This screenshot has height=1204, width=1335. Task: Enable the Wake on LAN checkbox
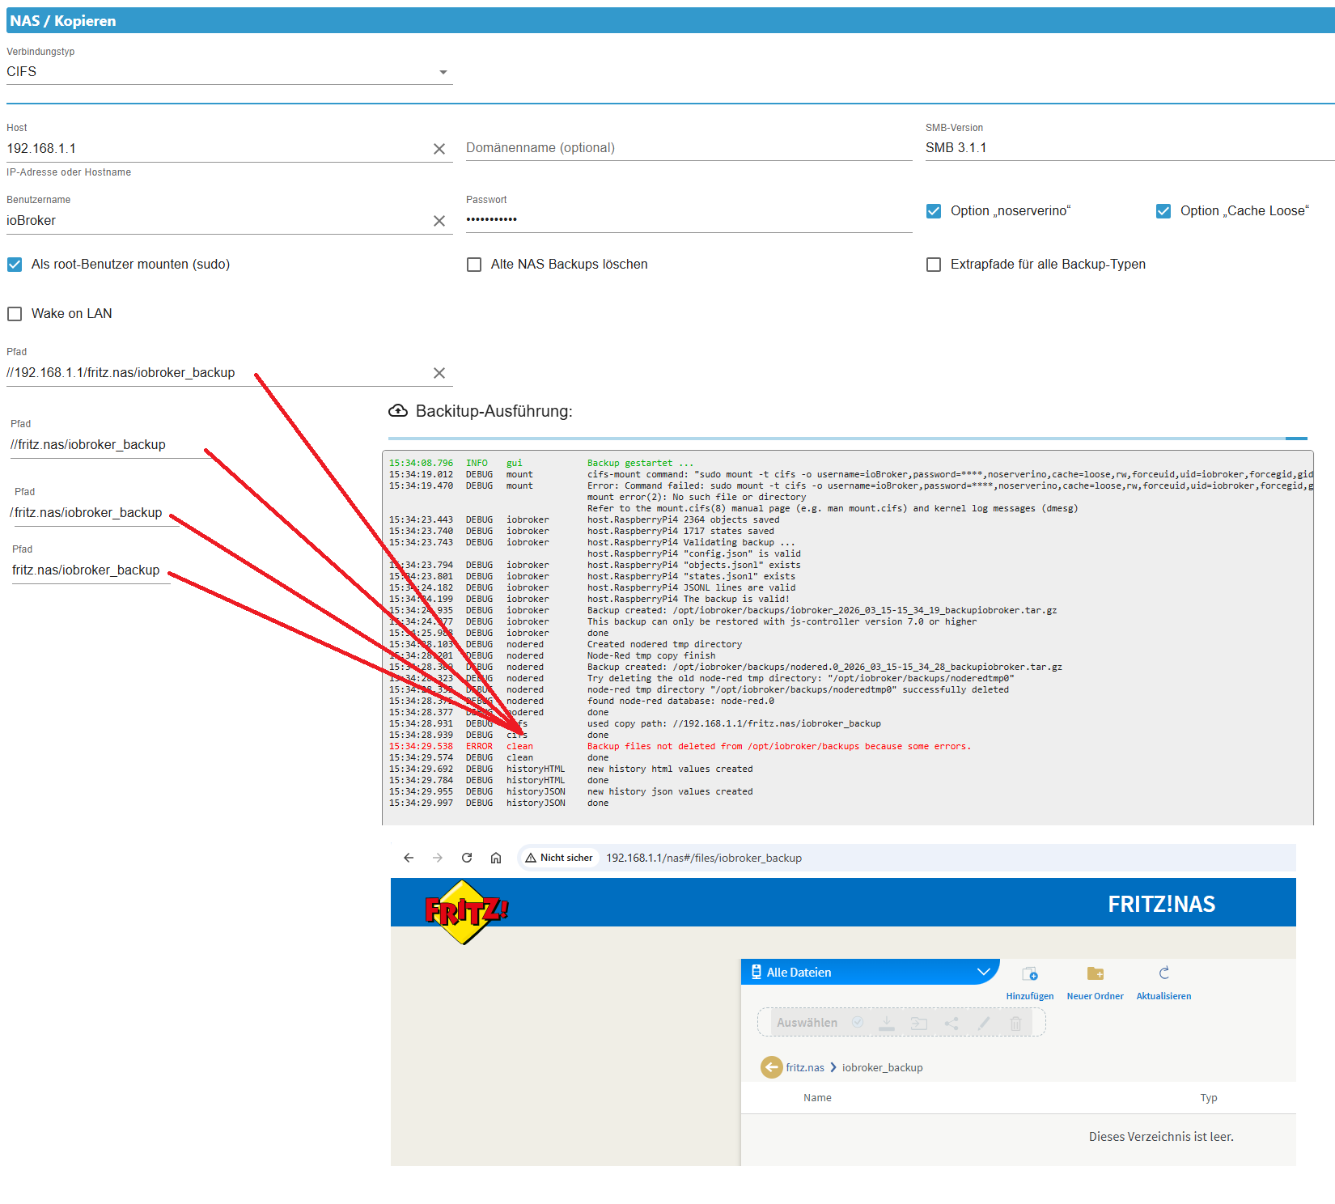click(15, 314)
